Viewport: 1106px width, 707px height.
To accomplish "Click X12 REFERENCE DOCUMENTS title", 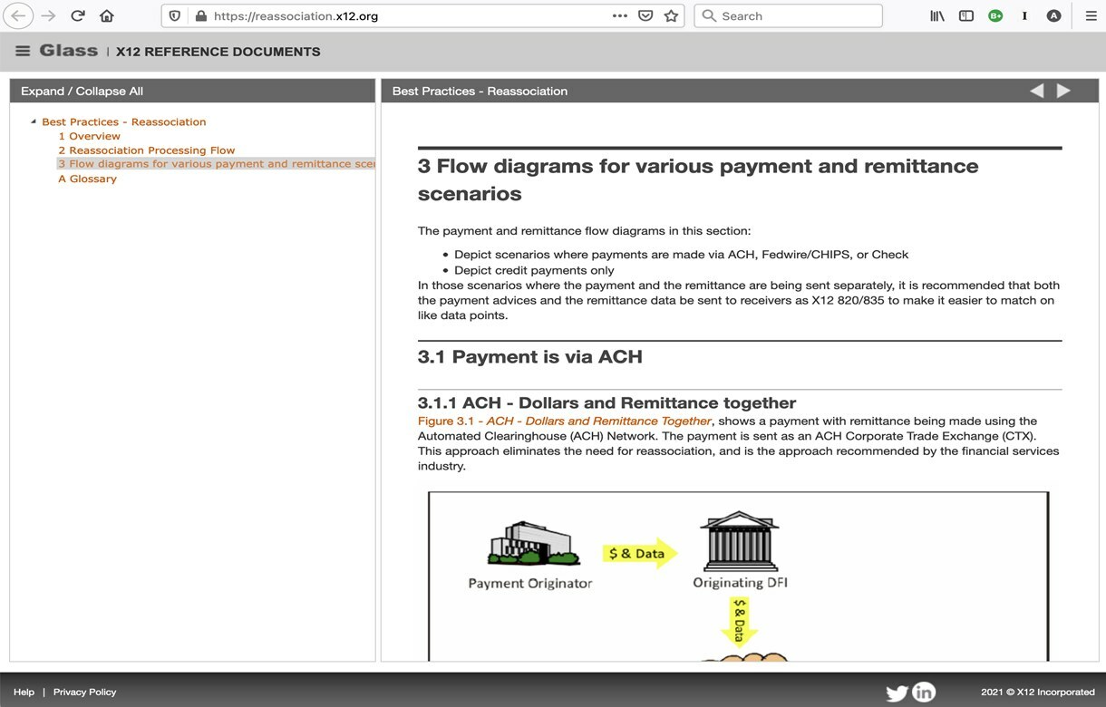I will (x=218, y=52).
